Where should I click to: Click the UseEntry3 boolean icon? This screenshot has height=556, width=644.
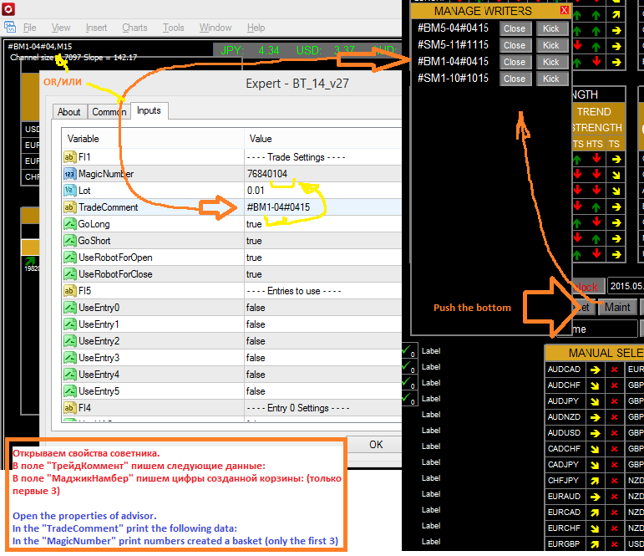[70, 358]
